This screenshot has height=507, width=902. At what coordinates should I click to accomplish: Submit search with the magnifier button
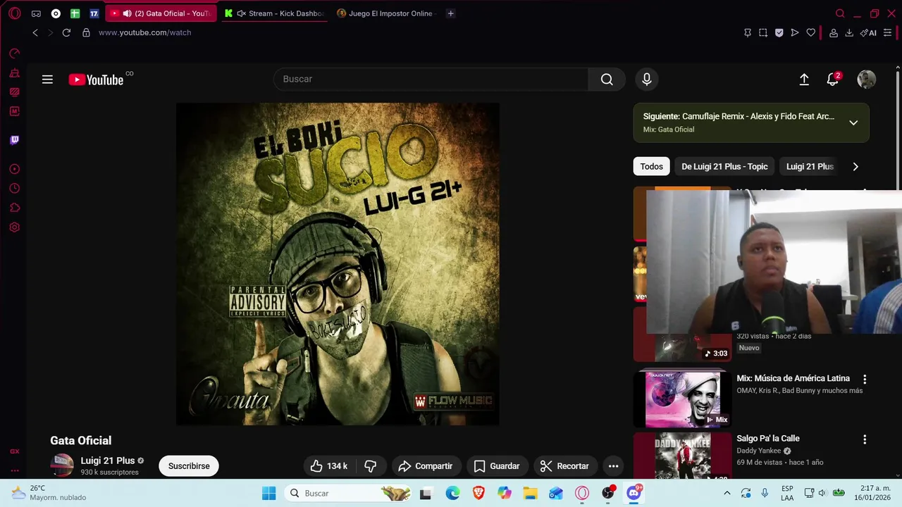[x=607, y=79]
